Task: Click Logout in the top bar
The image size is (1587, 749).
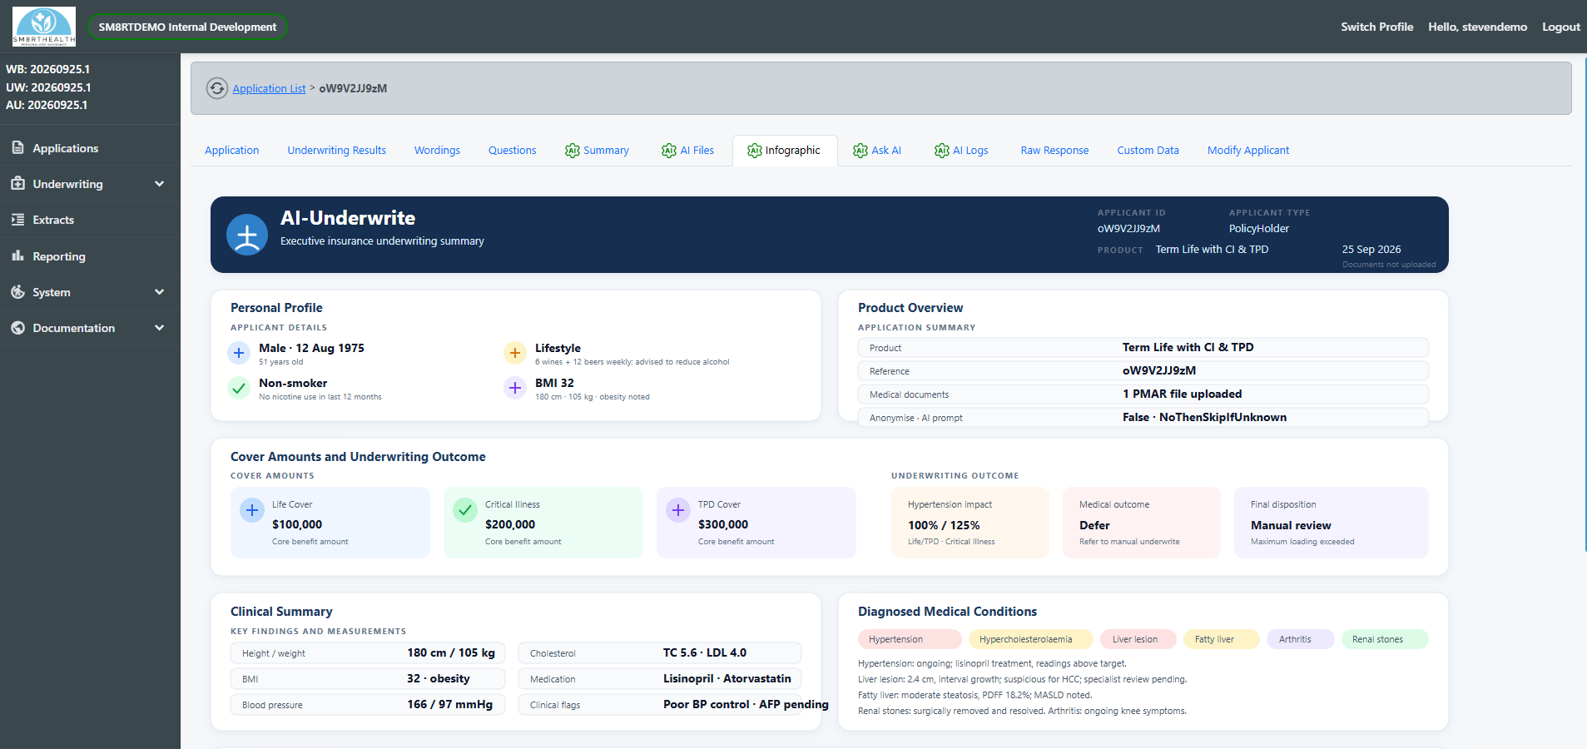Action: point(1561,27)
